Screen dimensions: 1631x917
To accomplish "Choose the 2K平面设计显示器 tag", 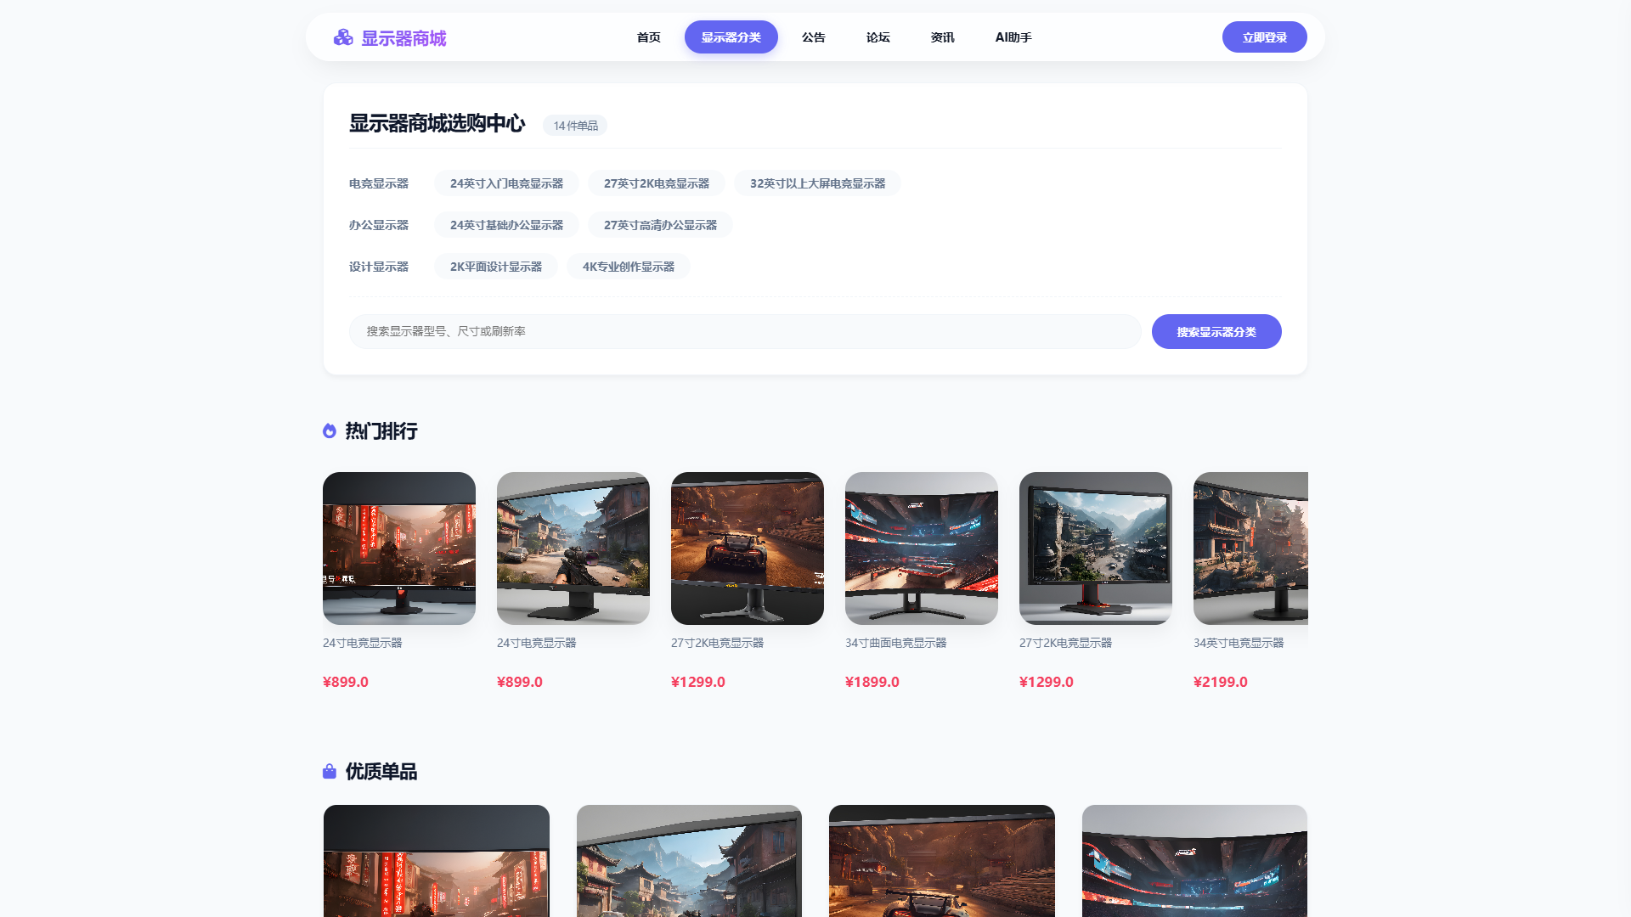I will coord(496,267).
